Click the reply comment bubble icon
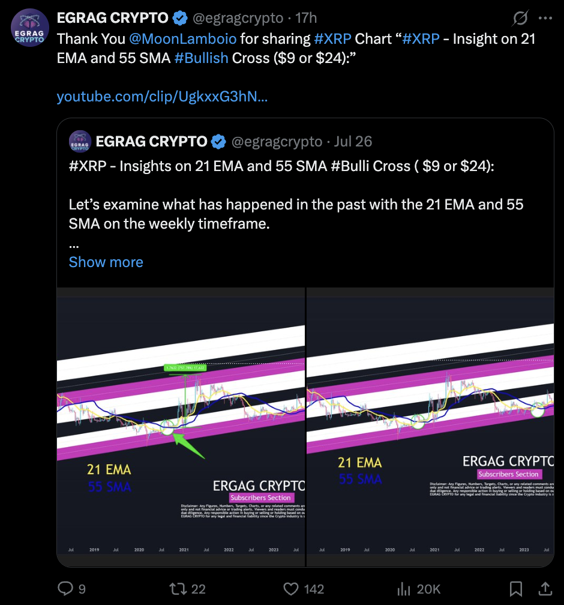 [65, 588]
